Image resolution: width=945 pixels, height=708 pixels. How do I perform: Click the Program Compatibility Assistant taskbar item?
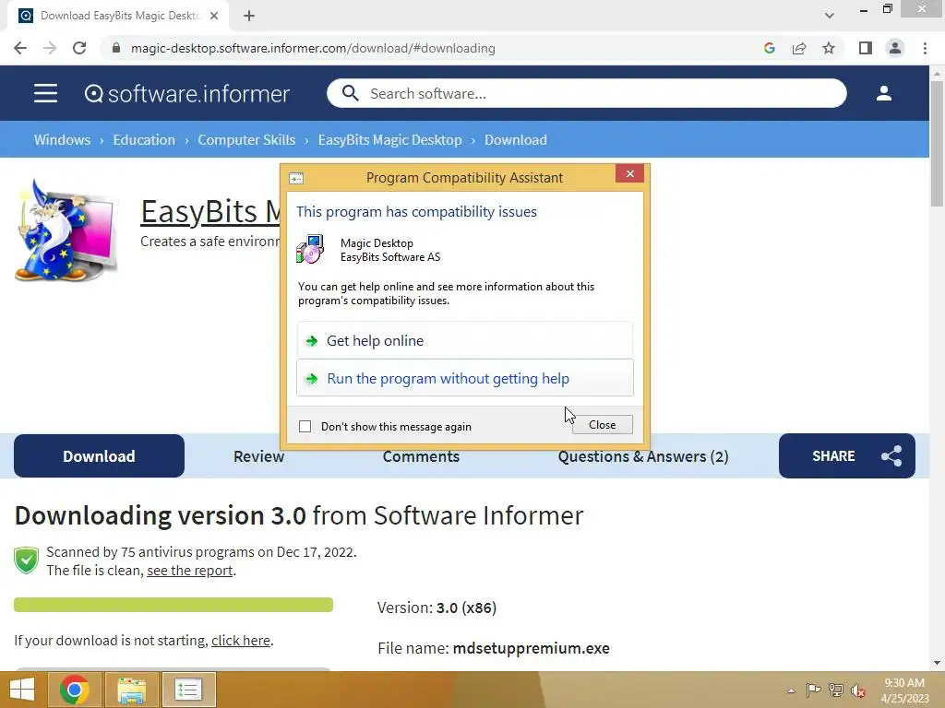188,690
